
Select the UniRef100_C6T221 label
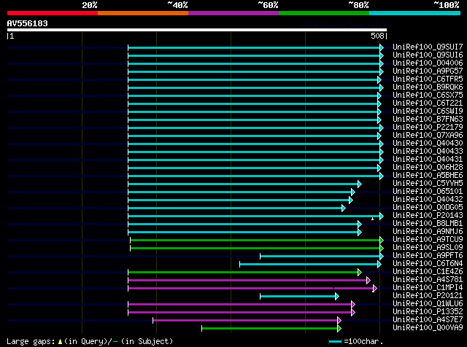(428, 103)
